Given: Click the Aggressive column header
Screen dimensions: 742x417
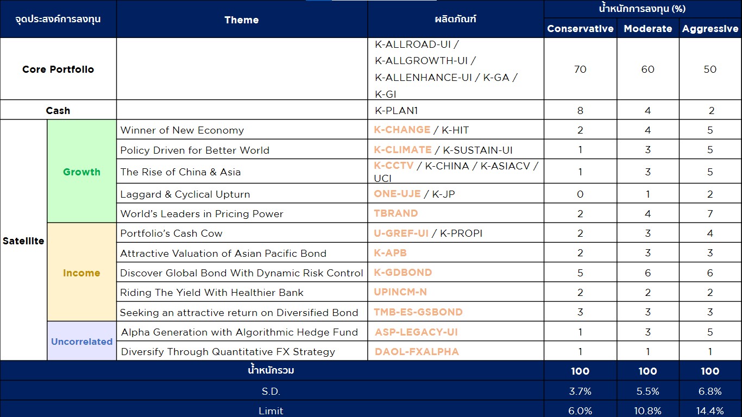Looking at the screenshot, I should tap(710, 29).
